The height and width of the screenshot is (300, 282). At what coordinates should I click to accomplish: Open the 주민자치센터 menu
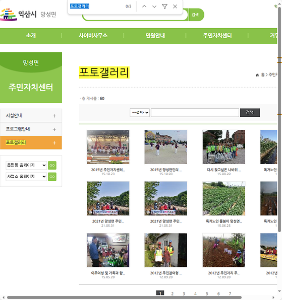(x=217, y=36)
